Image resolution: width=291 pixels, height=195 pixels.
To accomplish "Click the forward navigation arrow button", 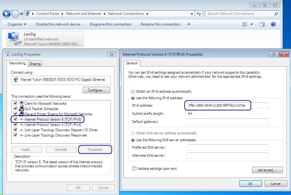I will (x=15, y=14).
